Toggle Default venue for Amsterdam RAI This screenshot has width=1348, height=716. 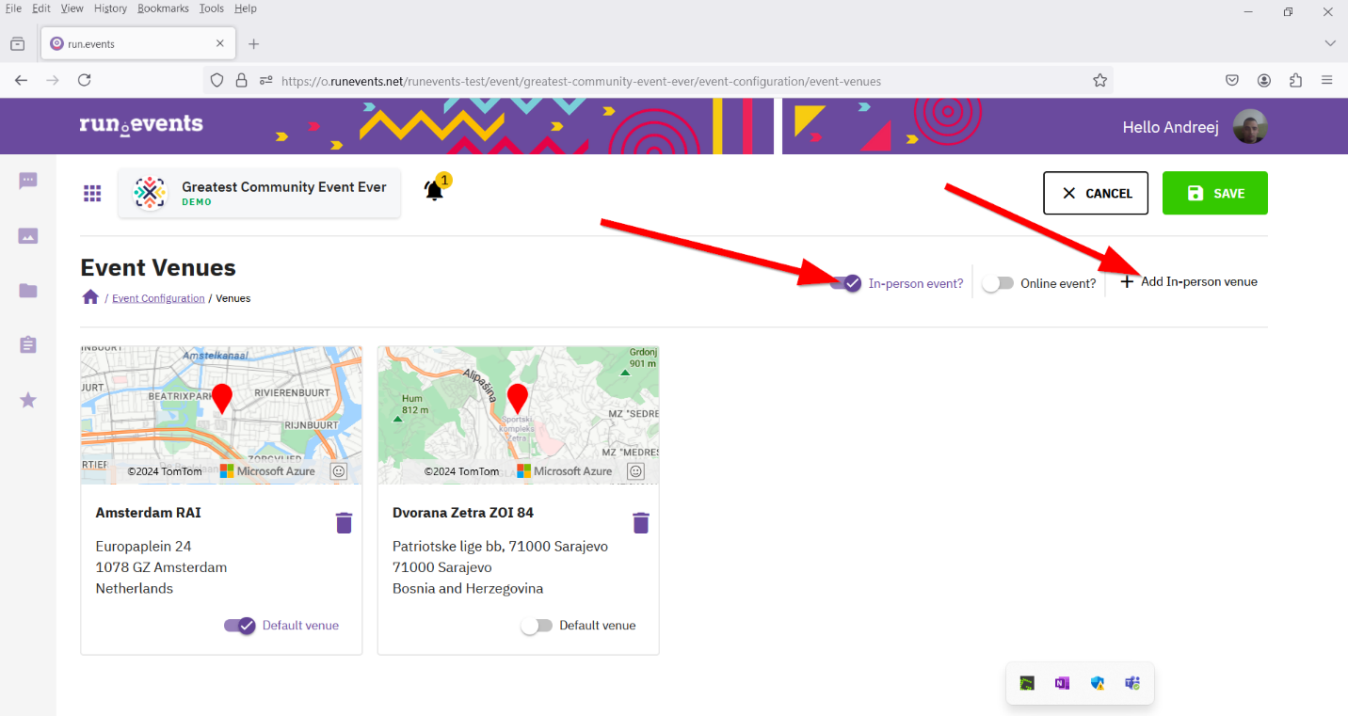[x=240, y=626]
